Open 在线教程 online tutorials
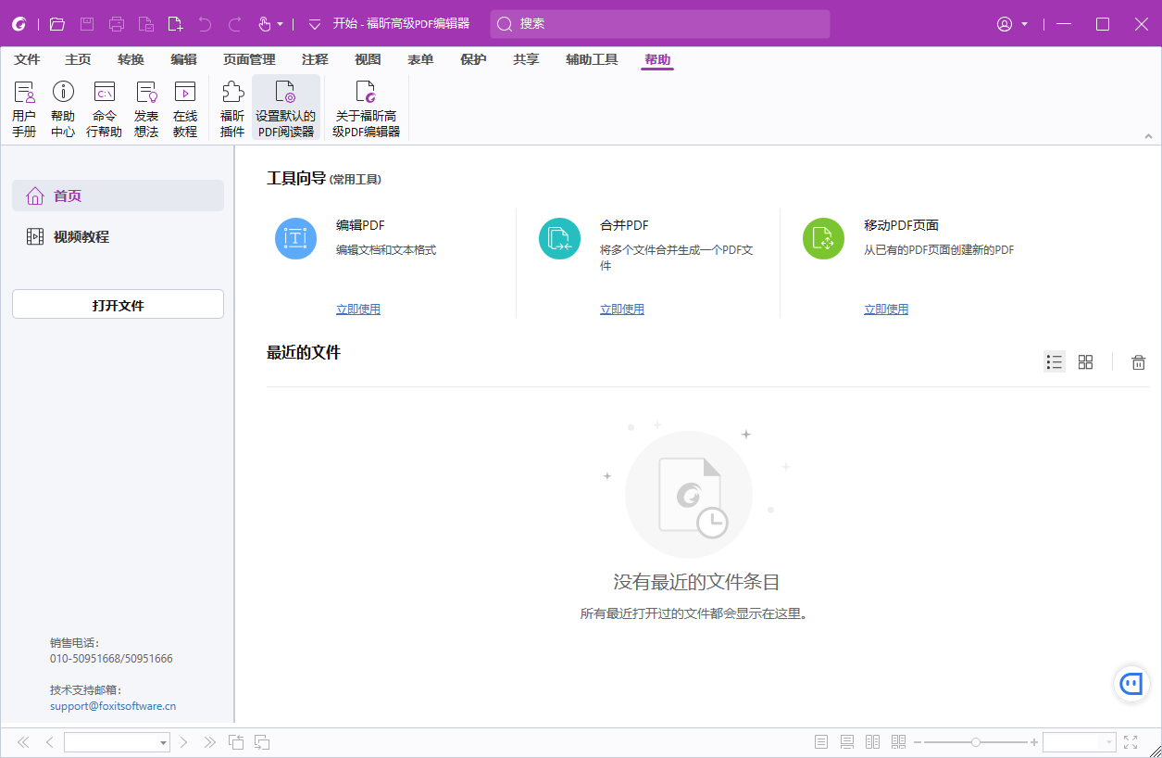 click(185, 108)
